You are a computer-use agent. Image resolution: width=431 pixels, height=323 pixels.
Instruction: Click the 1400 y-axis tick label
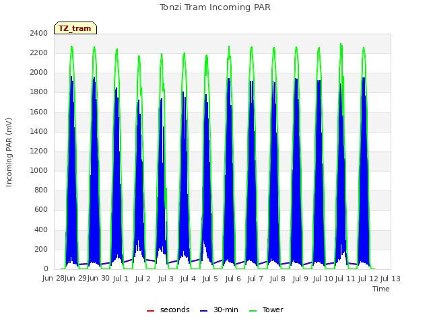click(39, 131)
